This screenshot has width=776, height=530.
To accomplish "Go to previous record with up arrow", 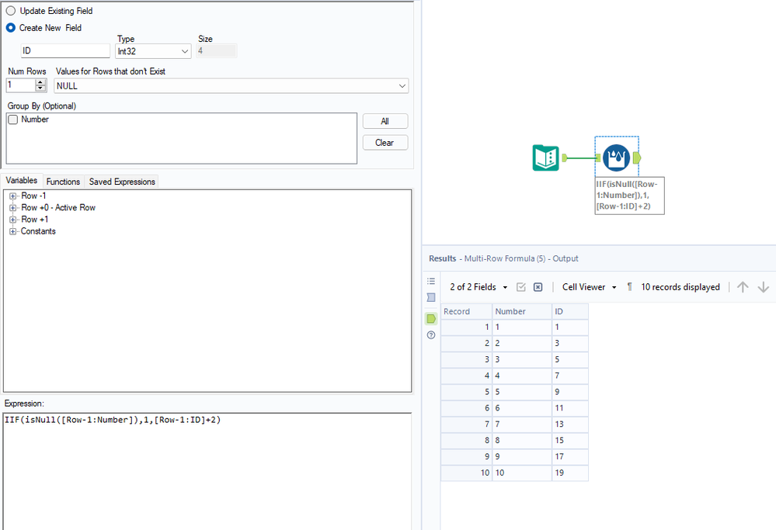I will tap(743, 287).
